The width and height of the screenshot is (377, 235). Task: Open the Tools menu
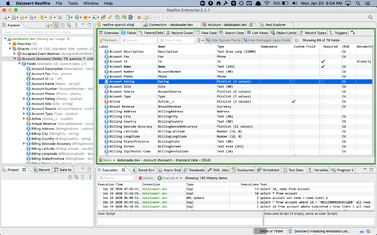[73, 3]
